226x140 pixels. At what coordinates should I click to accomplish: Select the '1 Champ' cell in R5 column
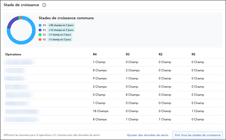tap(198, 111)
